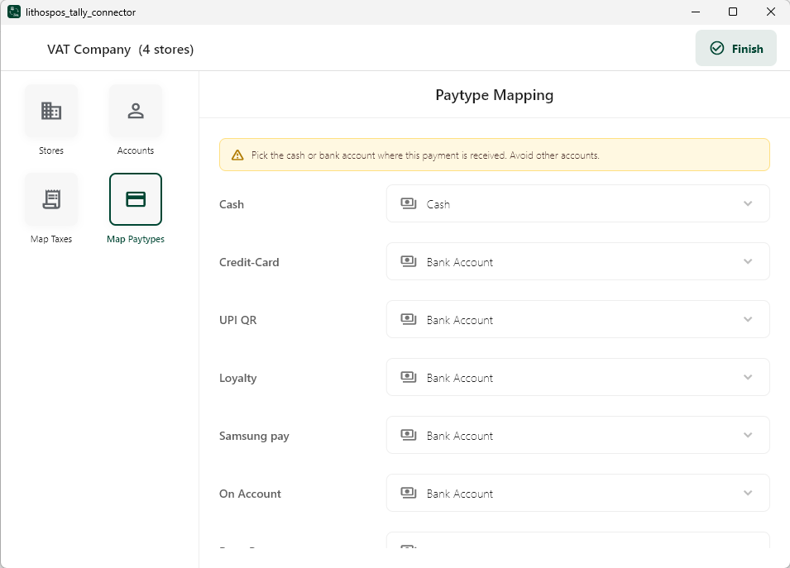The width and height of the screenshot is (790, 568).
Task: Click the lithospos app icon in title bar
Action: tap(13, 12)
